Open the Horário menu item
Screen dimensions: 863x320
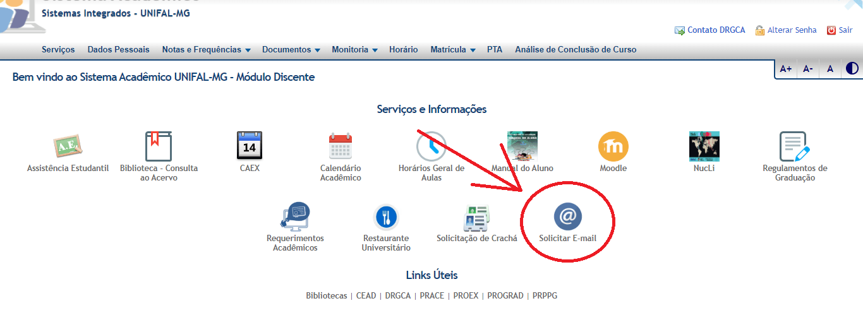coord(404,49)
